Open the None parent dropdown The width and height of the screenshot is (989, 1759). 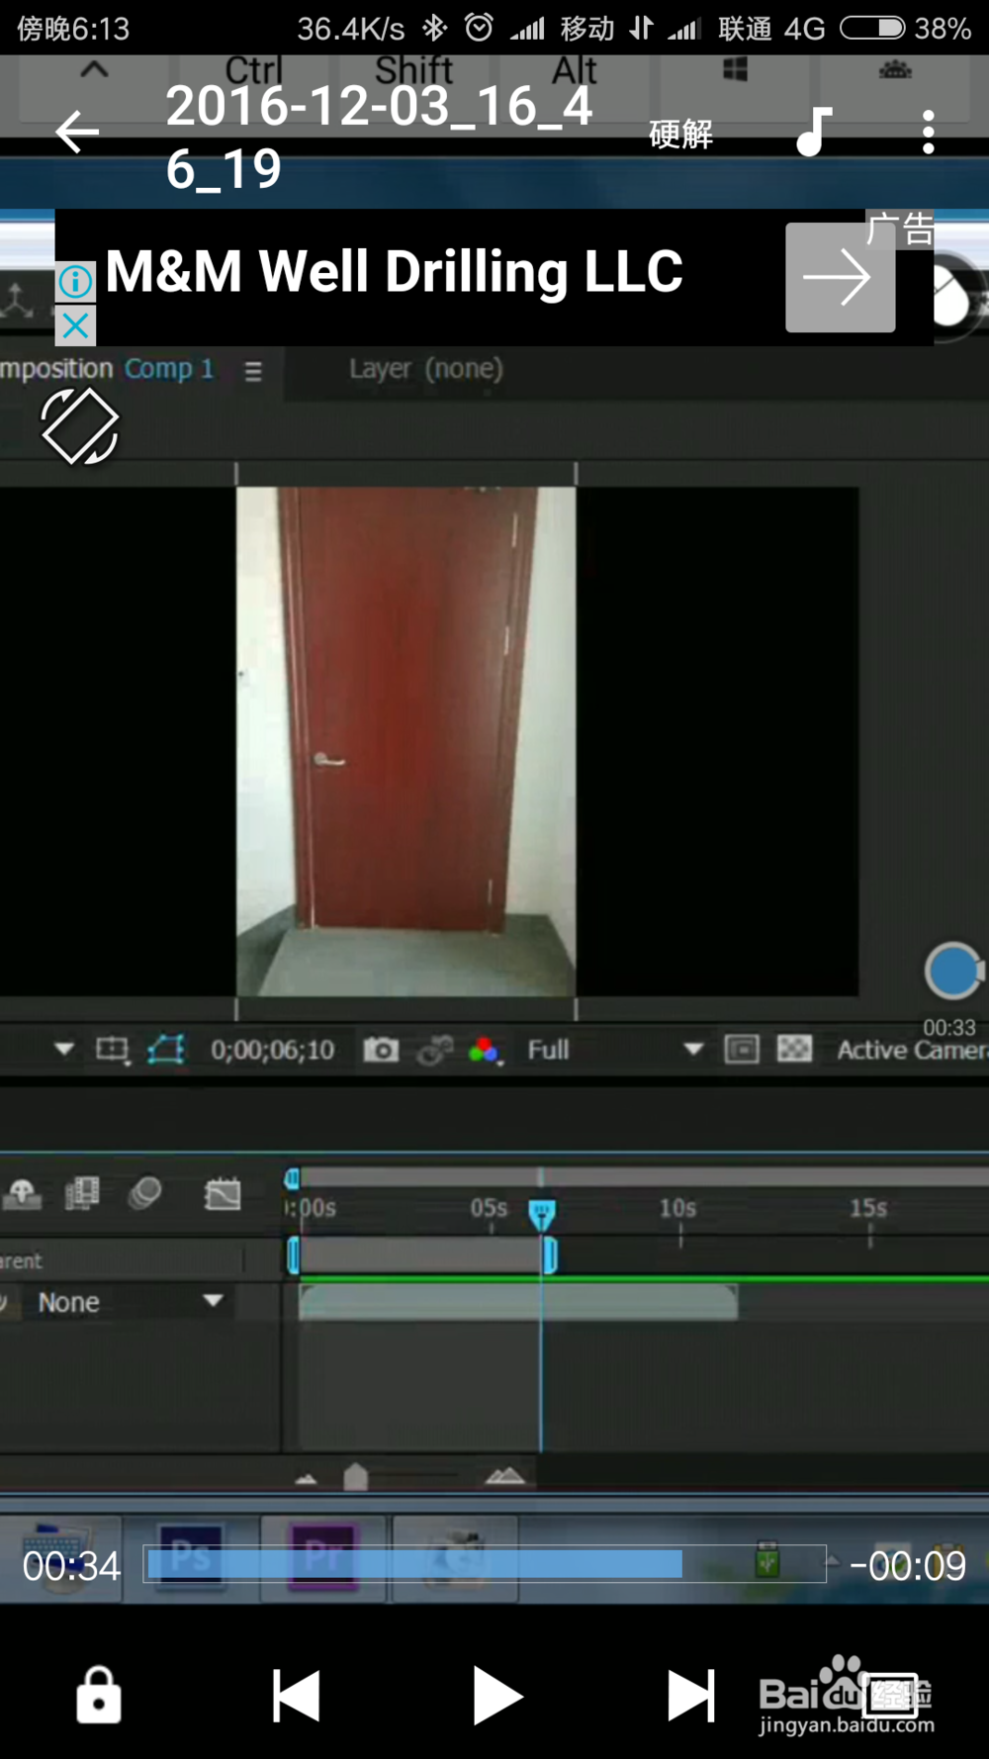pyautogui.click(x=130, y=1302)
